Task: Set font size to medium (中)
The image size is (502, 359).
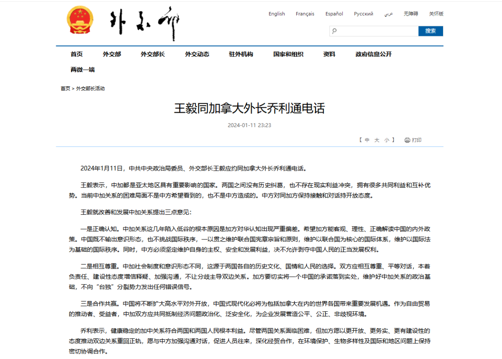Action: tap(367, 140)
